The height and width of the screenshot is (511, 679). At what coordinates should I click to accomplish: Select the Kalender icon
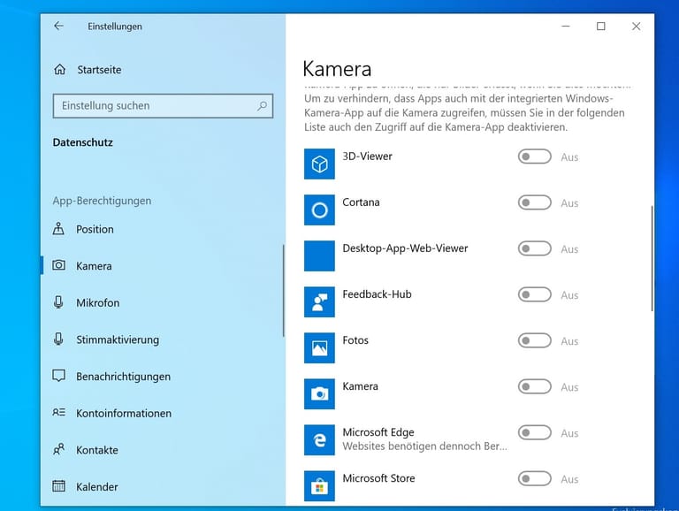(58, 486)
